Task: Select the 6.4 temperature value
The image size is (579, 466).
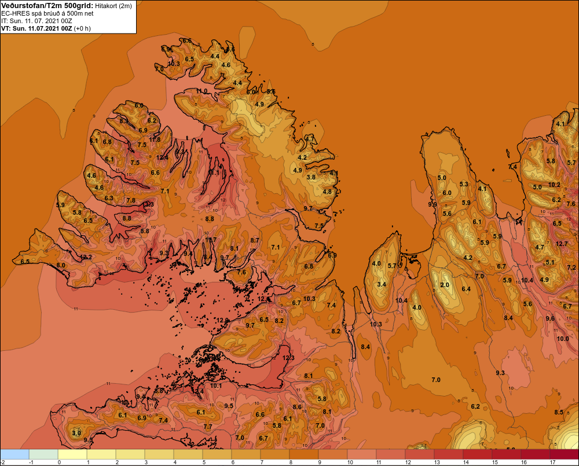Action: tap(466, 289)
